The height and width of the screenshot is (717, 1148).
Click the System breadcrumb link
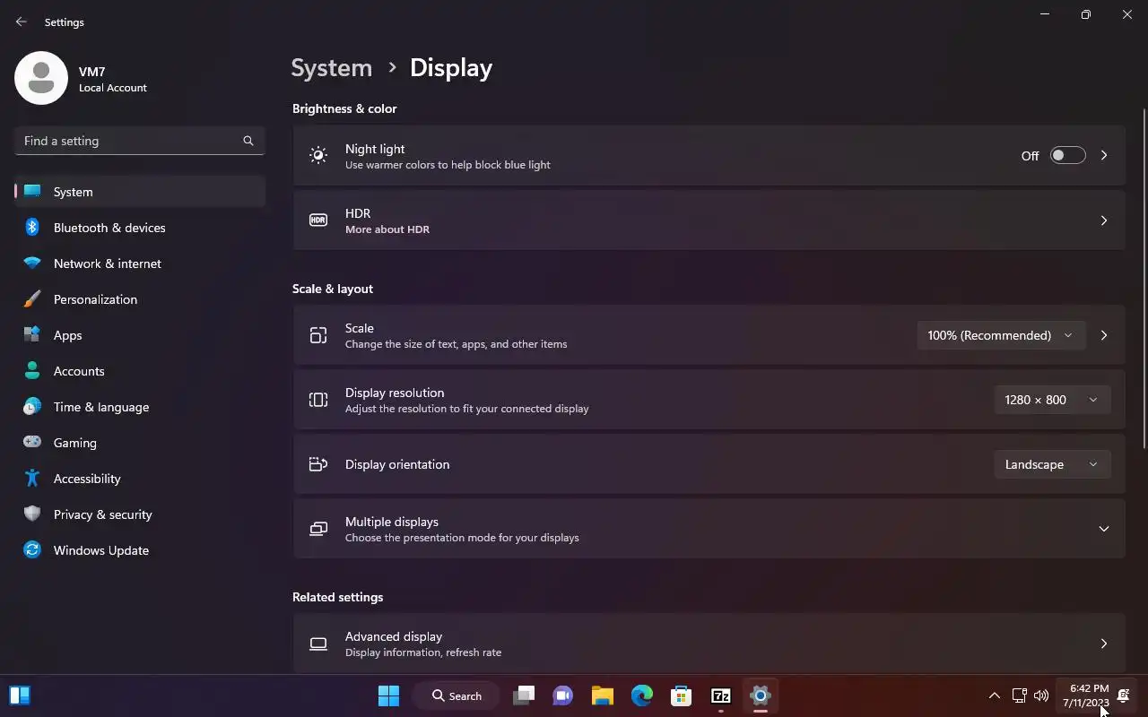coord(331,68)
